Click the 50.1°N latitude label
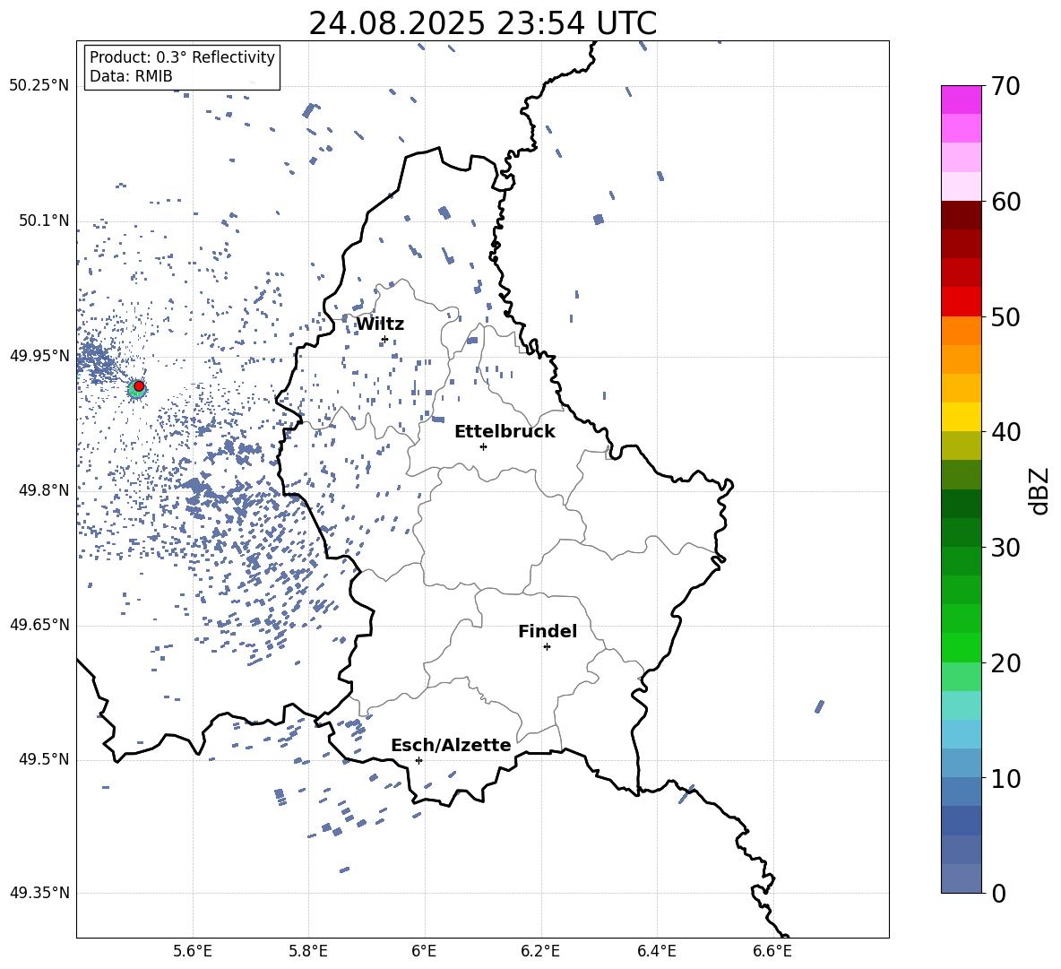 (x=45, y=221)
